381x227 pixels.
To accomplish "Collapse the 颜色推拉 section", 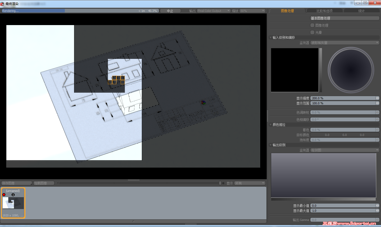I will coord(271,125).
